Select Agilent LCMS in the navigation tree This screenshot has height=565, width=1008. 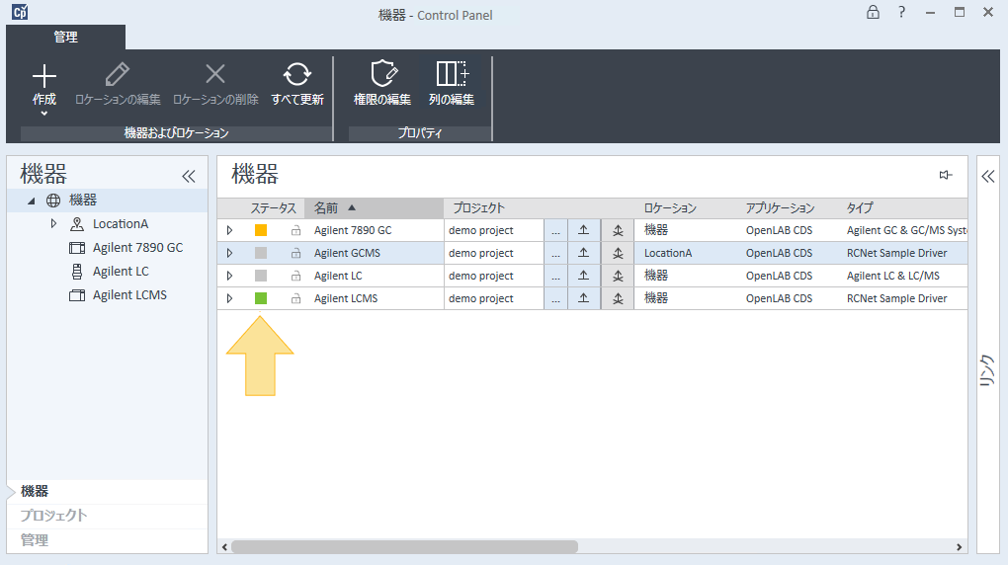tap(129, 295)
